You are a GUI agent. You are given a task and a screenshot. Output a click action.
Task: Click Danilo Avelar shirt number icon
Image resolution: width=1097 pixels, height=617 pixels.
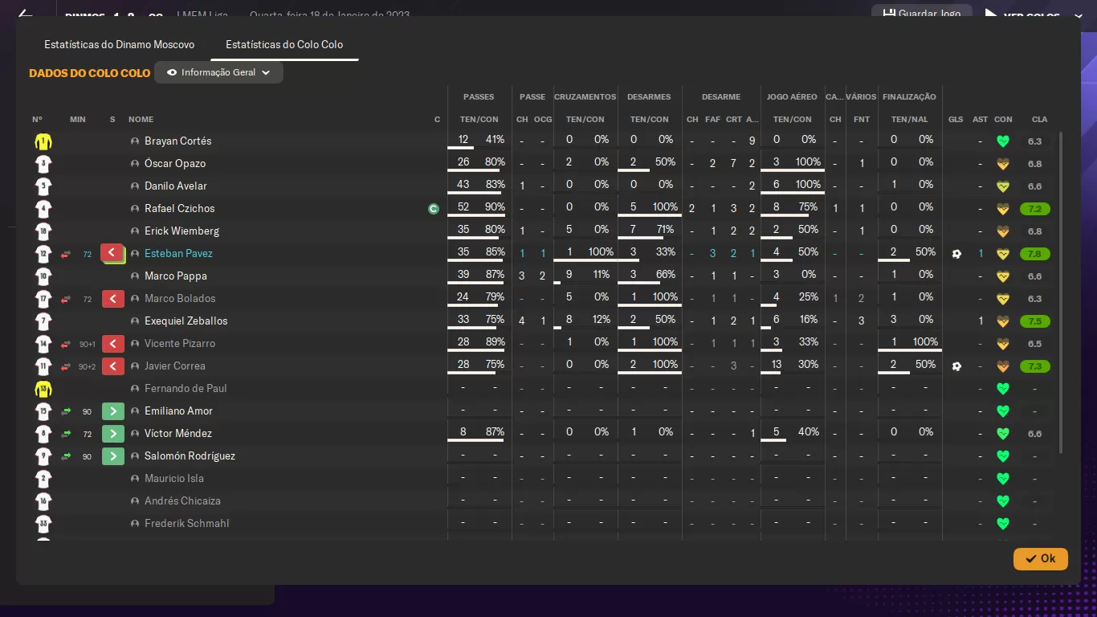tap(43, 186)
